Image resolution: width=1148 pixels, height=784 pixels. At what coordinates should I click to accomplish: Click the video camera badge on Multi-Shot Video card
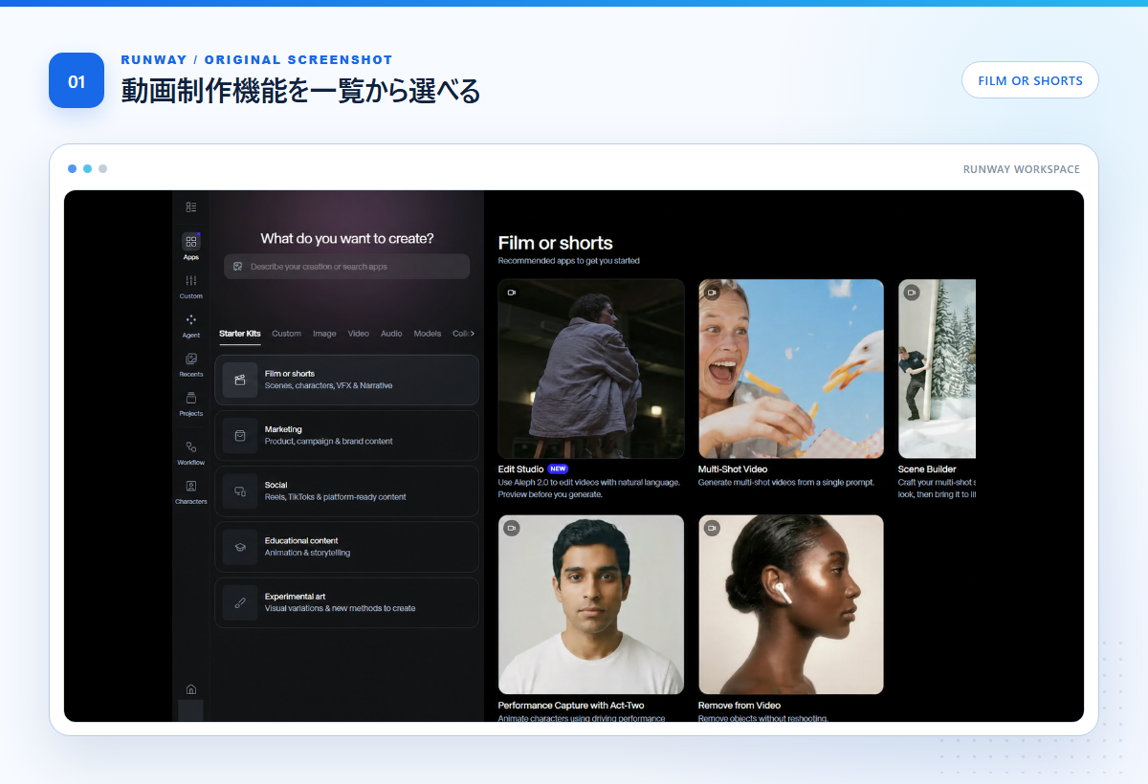pos(712,293)
